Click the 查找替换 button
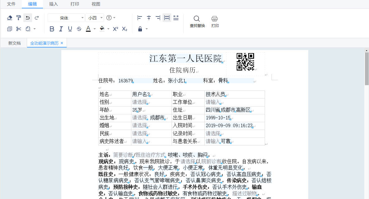Screen dimensions: 369x199 click(x=197, y=21)
